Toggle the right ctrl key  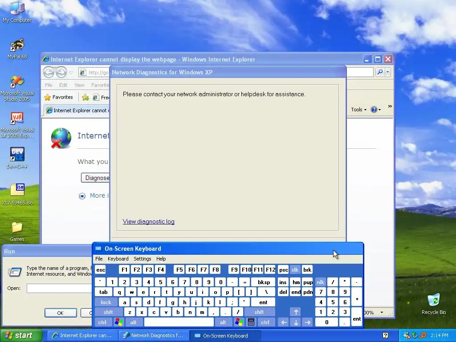tap(265, 322)
